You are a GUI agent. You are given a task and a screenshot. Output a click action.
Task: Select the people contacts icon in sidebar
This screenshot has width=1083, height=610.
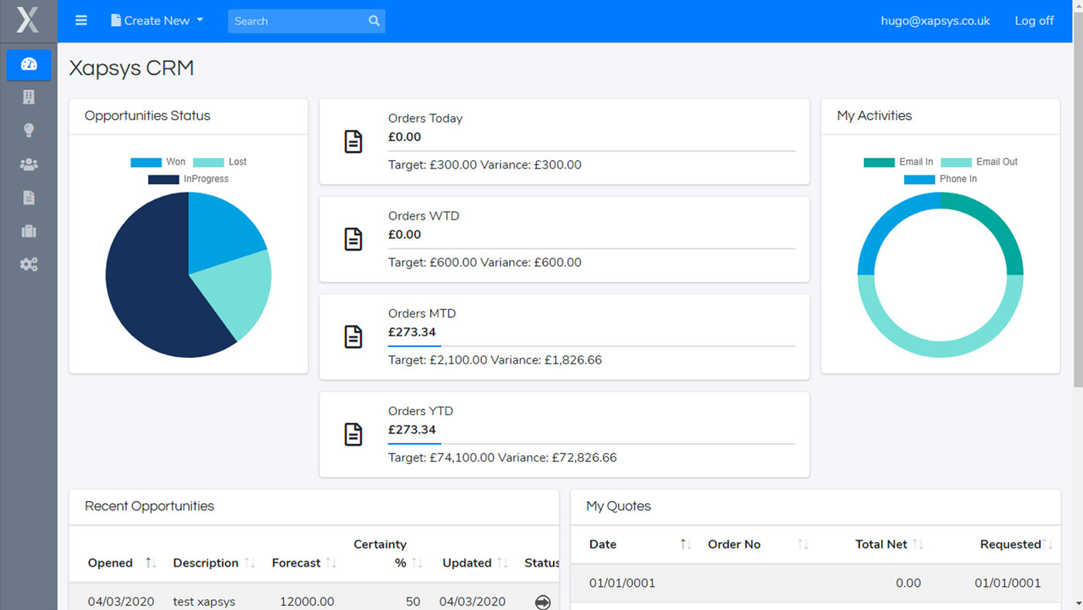tap(29, 164)
